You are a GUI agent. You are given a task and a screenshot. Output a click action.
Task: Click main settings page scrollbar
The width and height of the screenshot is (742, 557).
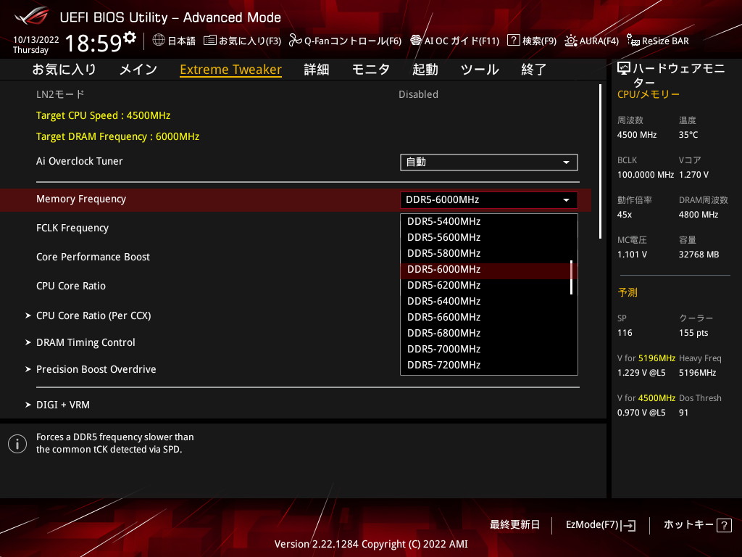[x=601, y=161]
